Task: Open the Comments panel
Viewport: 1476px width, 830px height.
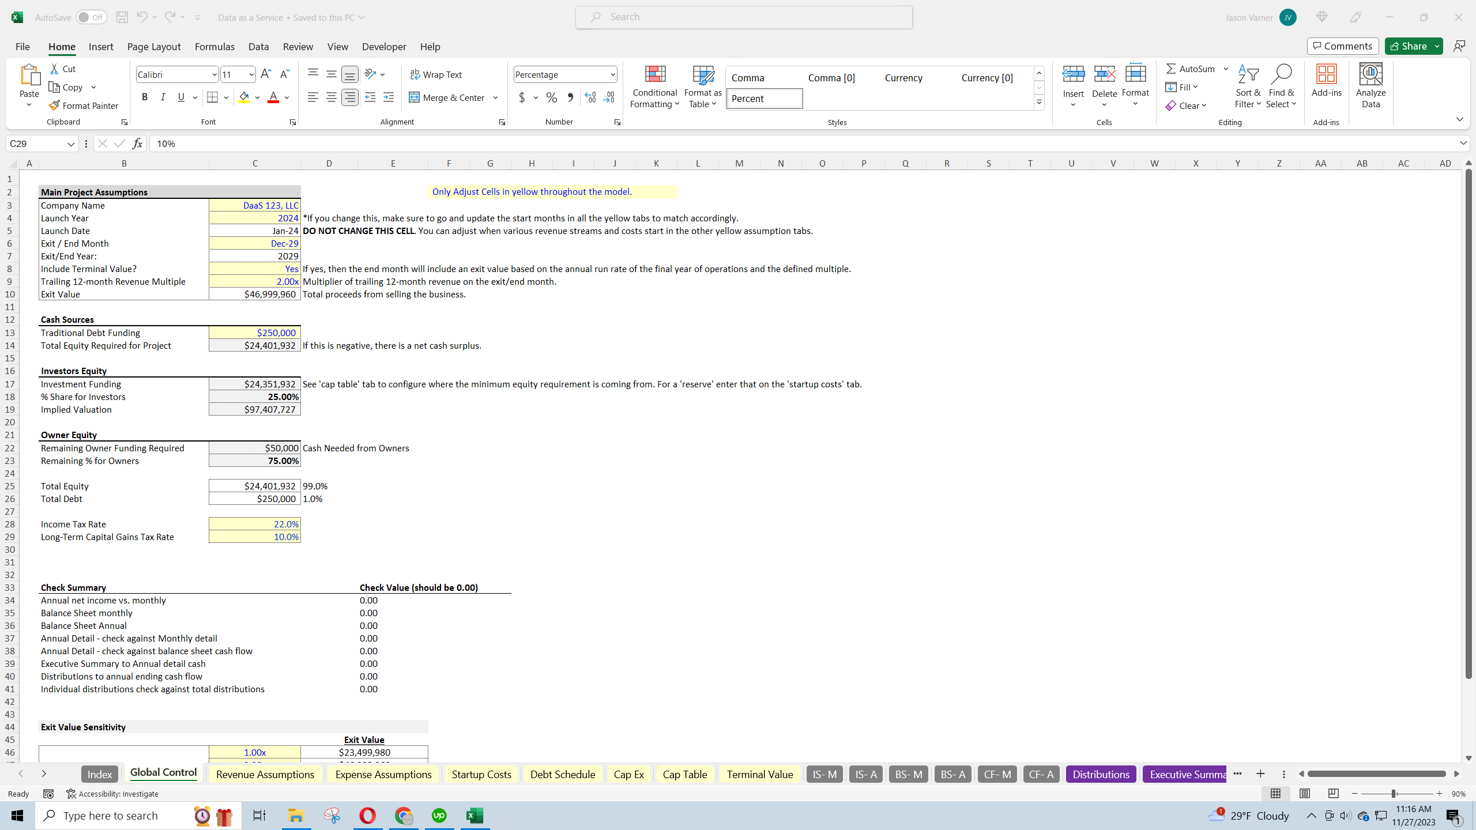Action: (x=1342, y=46)
